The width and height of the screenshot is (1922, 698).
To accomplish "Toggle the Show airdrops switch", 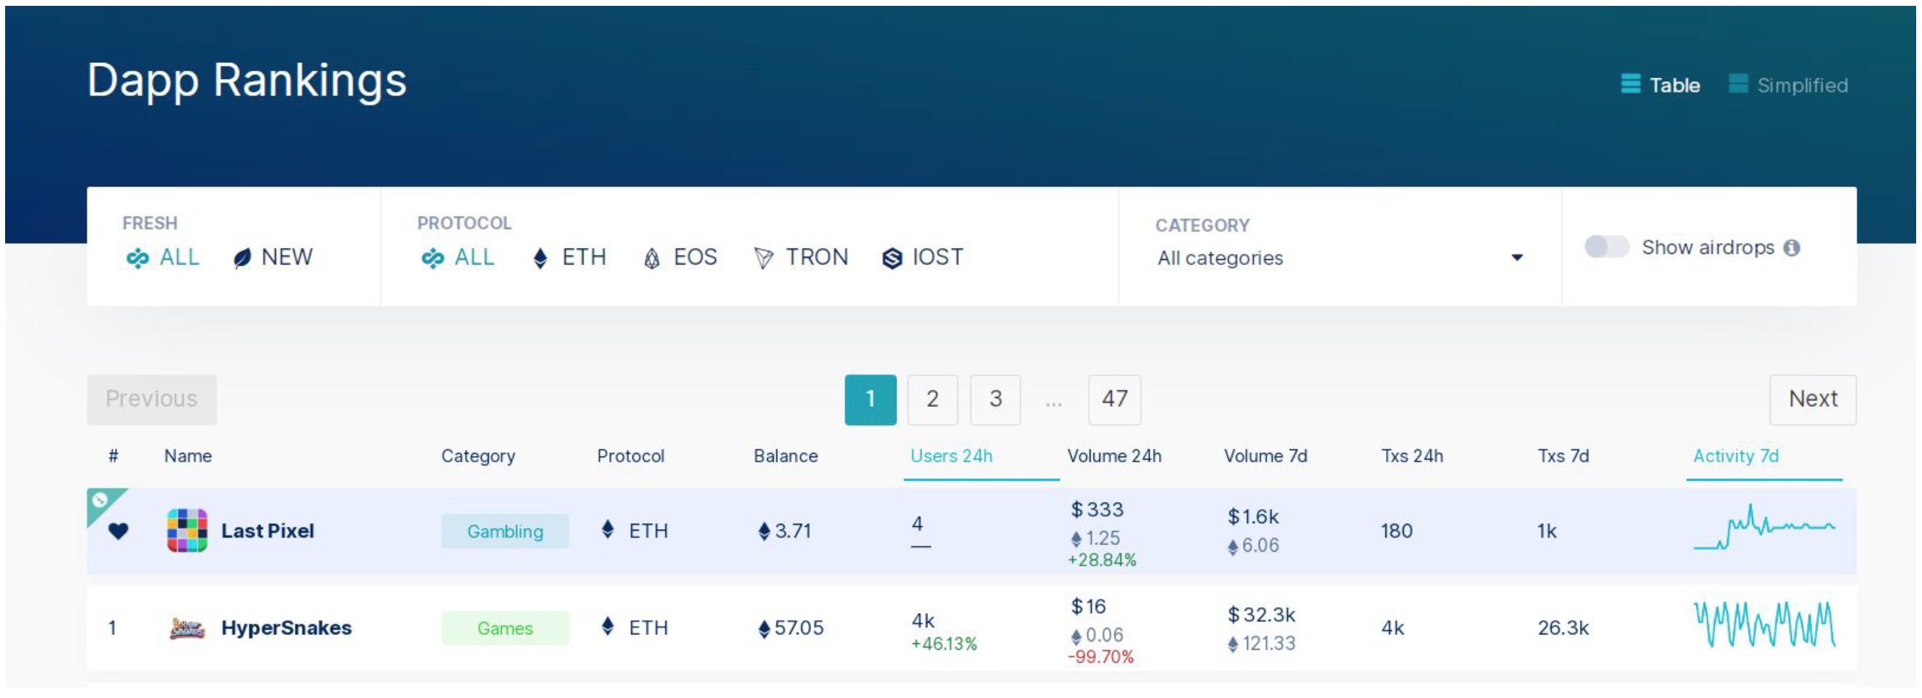I will click(1607, 247).
